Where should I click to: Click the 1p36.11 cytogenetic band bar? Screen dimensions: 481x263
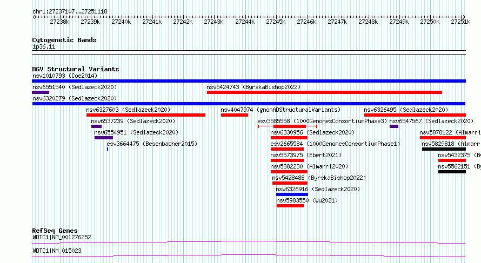pyautogui.click(x=249, y=52)
